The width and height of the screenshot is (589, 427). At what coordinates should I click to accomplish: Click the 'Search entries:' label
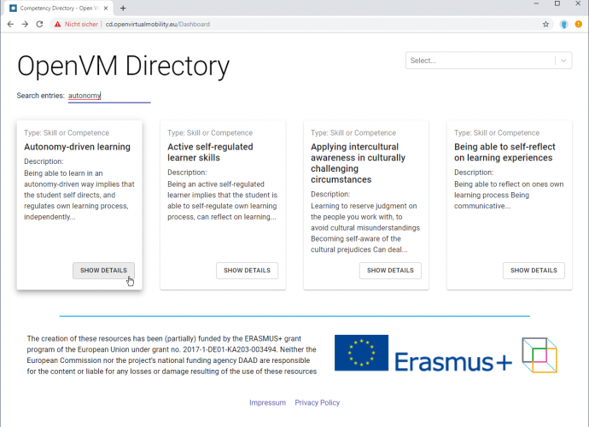click(x=41, y=96)
